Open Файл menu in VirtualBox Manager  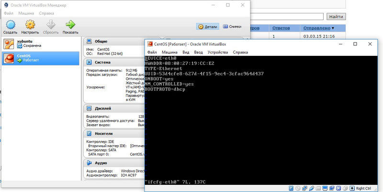tap(9, 13)
